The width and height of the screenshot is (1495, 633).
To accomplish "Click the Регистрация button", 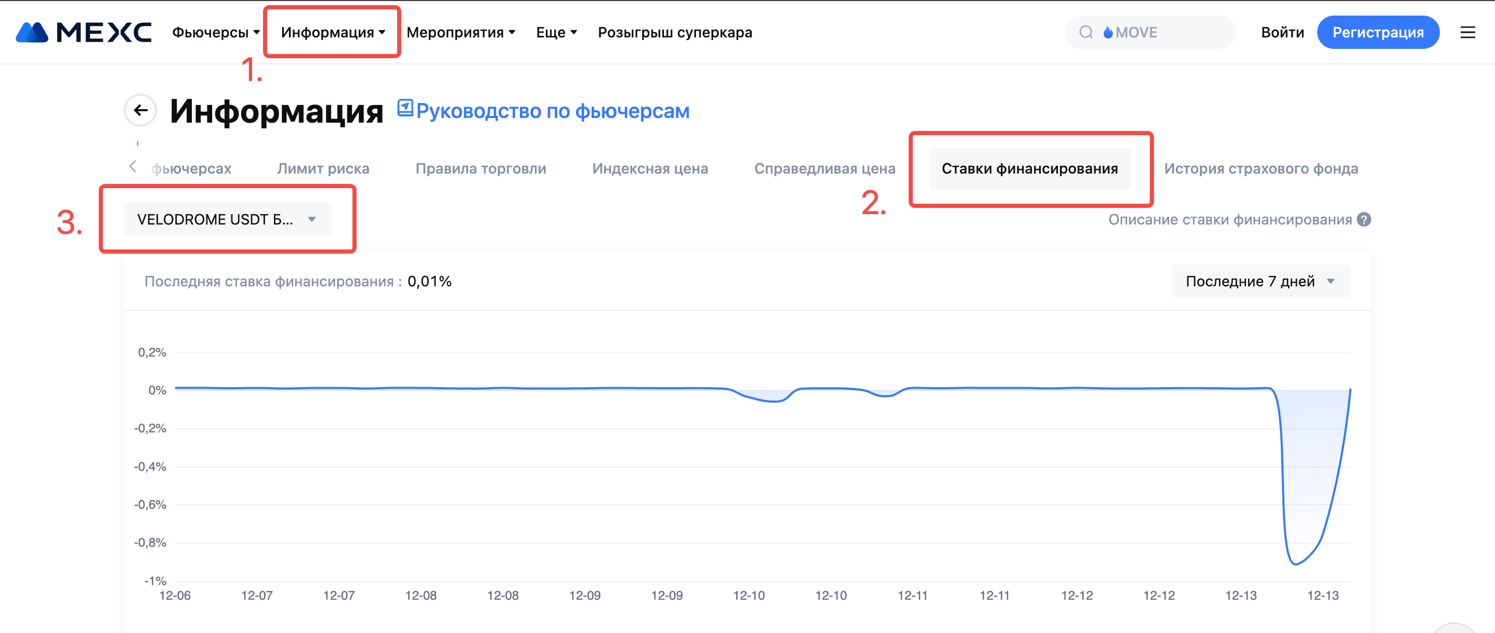I will pyautogui.click(x=1377, y=33).
